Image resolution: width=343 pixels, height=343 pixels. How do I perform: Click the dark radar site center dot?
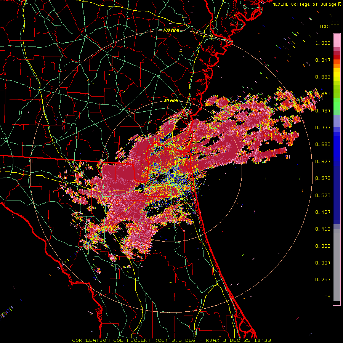pyautogui.click(x=171, y=171)
